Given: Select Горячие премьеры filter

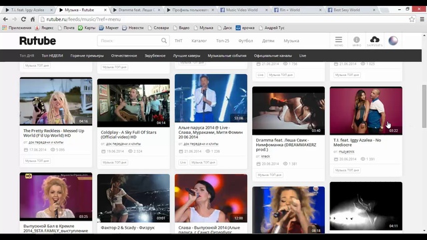Looking at the screenshot, I should tap(87, 55).
